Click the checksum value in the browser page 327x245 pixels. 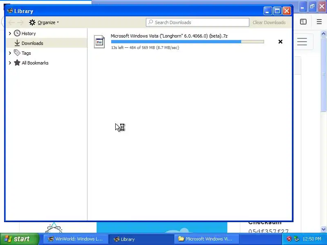pos(269,231)
